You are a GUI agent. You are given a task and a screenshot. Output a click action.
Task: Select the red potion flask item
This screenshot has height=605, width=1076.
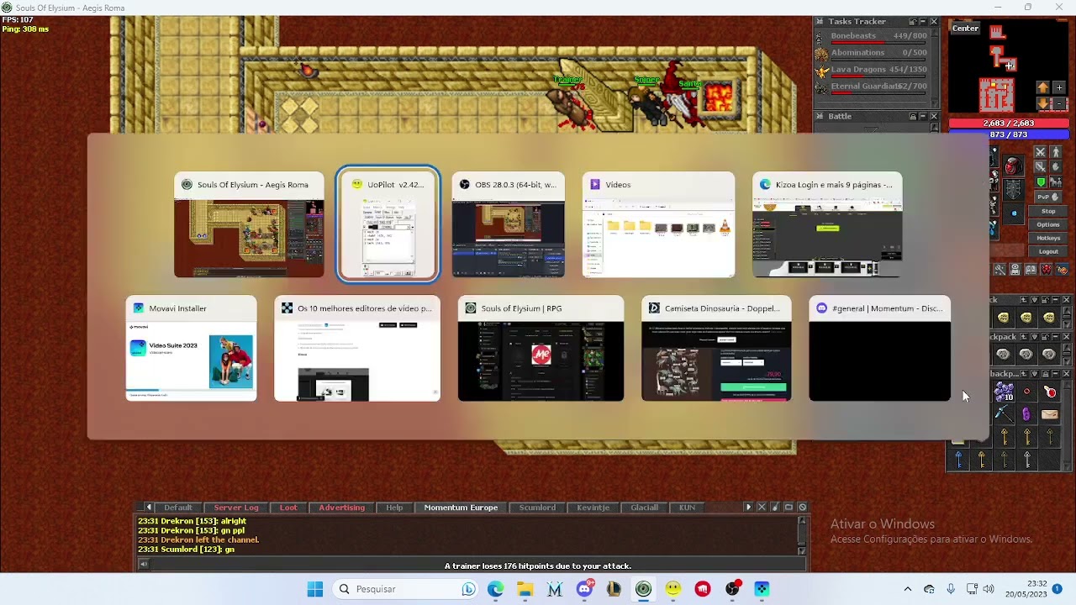click(x=1050, y=392)
